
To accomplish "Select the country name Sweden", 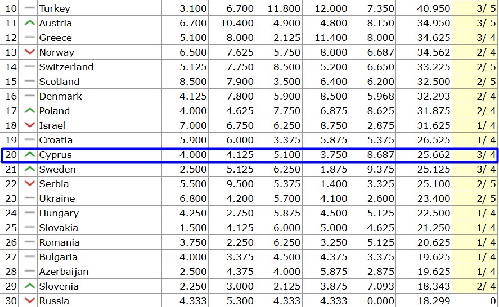I will [x=57, y=170].
